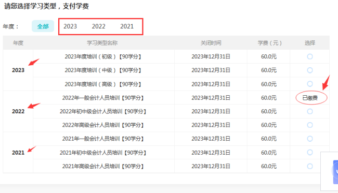The height and width of the screenshot is (193, 338).
Task: Select radio for 2023年度培训（高级）
Action: (x=310, y=84)
